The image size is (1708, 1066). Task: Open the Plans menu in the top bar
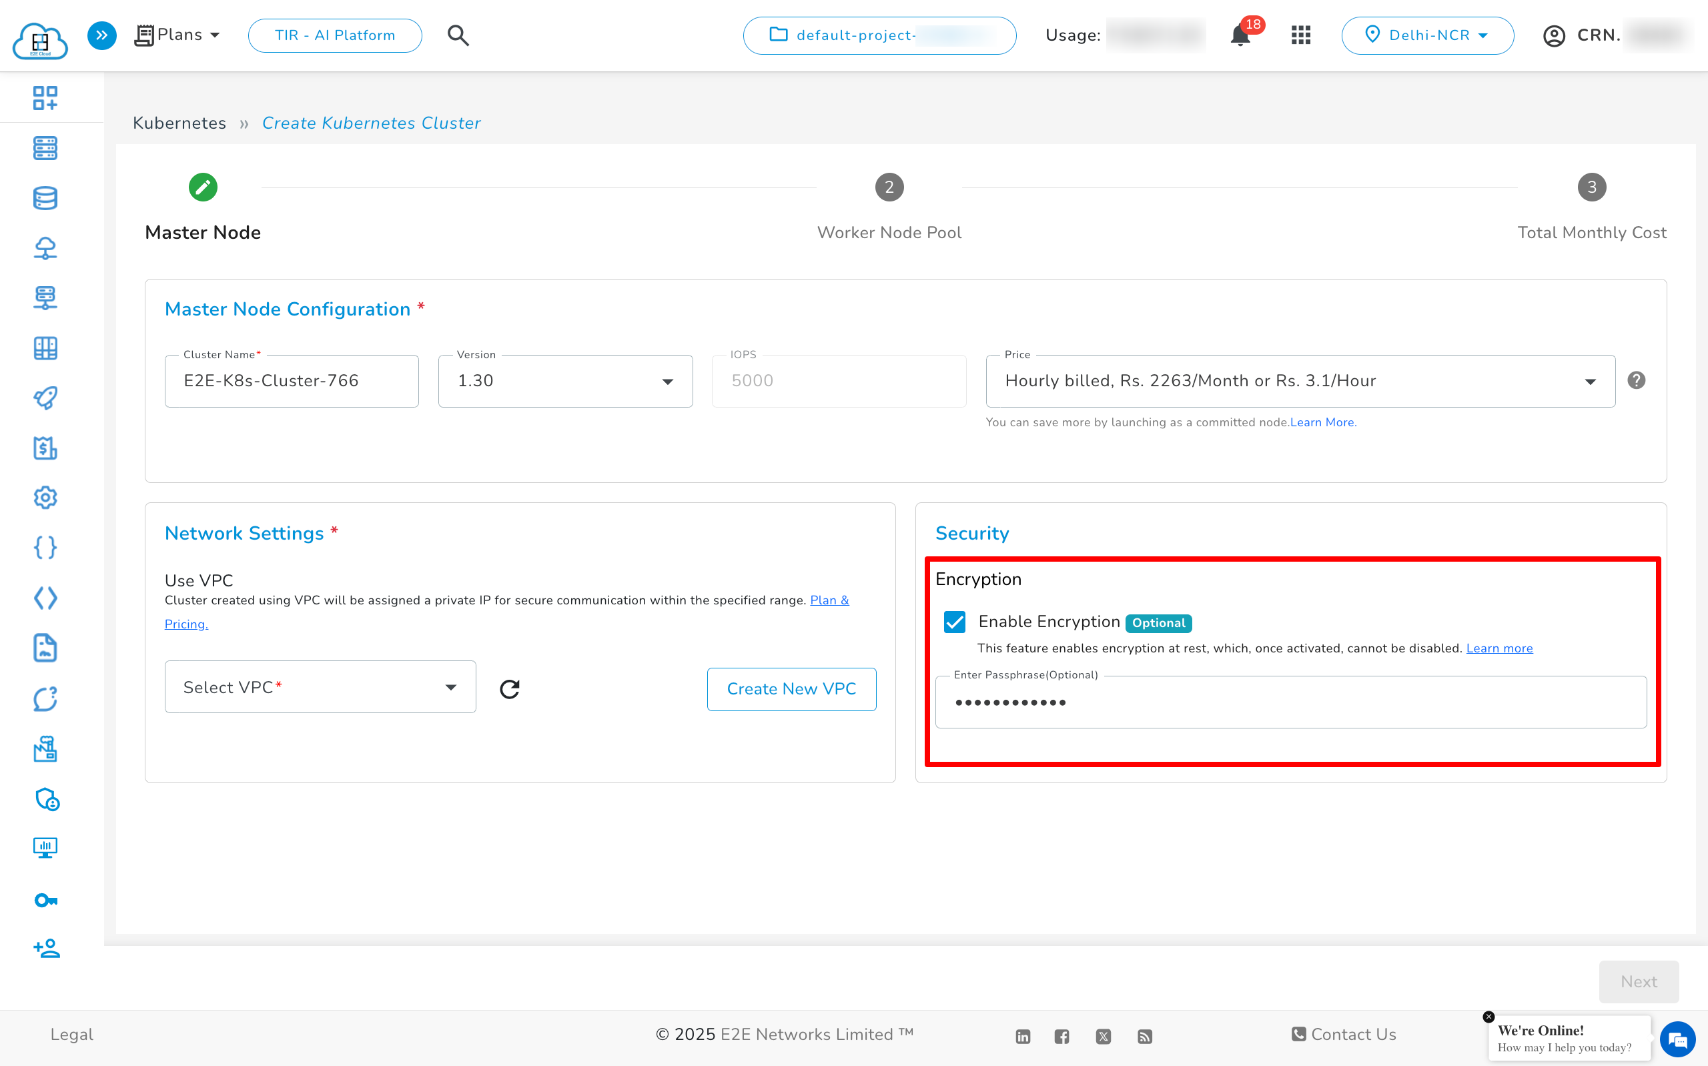(177, 34)
